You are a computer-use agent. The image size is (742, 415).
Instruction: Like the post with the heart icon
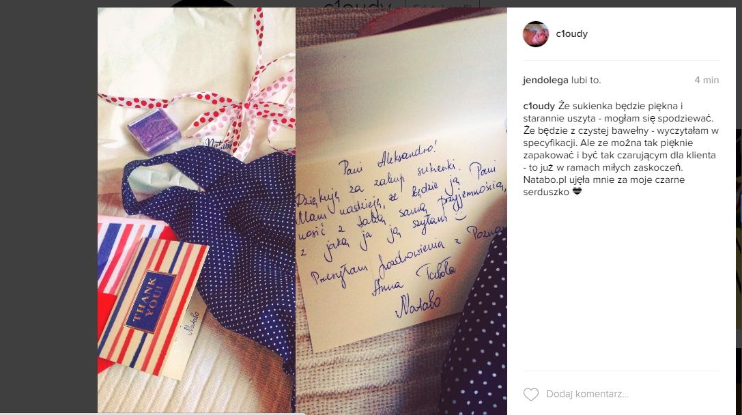pos(531,394)
